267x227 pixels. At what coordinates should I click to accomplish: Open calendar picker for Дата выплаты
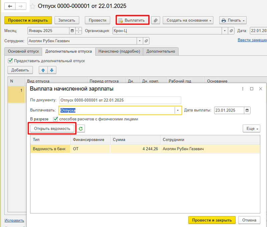tap(247, 110)
